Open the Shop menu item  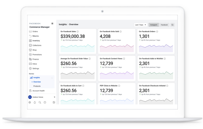35,50
